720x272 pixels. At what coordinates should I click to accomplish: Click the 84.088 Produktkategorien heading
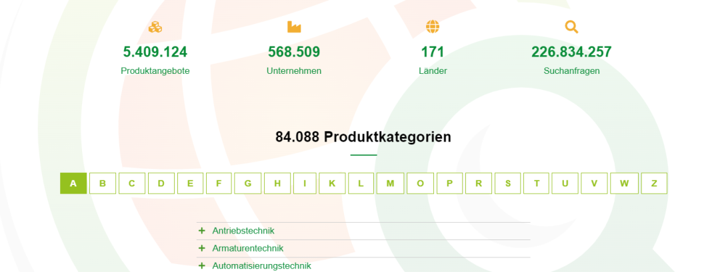[363, 137]
